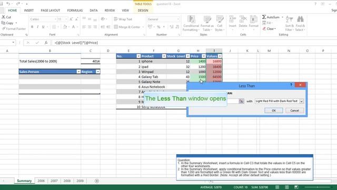Image resolution: width=337 pixels, height=190 pixels.
Task: Select column I header
Action: 214,51
